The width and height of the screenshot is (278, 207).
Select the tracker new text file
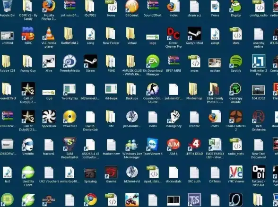point(111,145)
